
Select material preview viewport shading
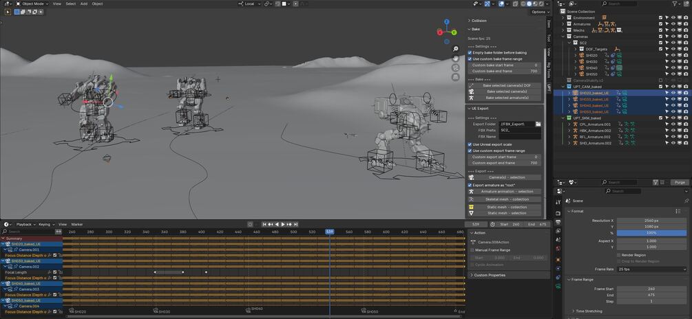(x=535, y=3)
